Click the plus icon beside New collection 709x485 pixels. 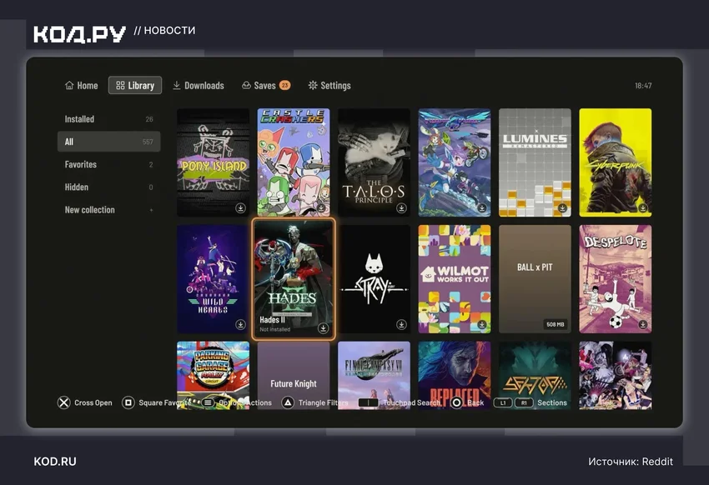(152, 210)
